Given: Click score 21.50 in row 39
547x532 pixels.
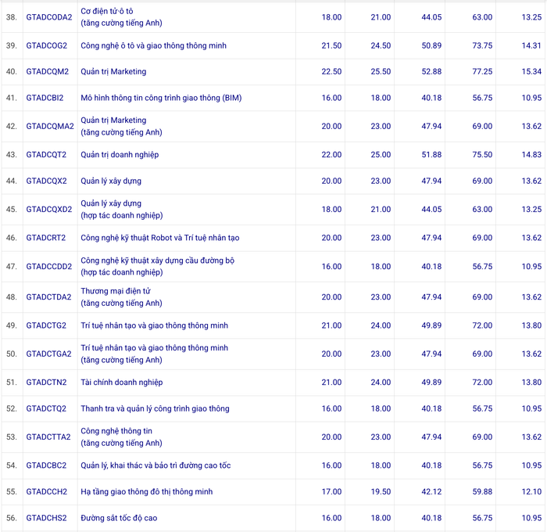Looking at the screenshot, I should click(331, 45).
